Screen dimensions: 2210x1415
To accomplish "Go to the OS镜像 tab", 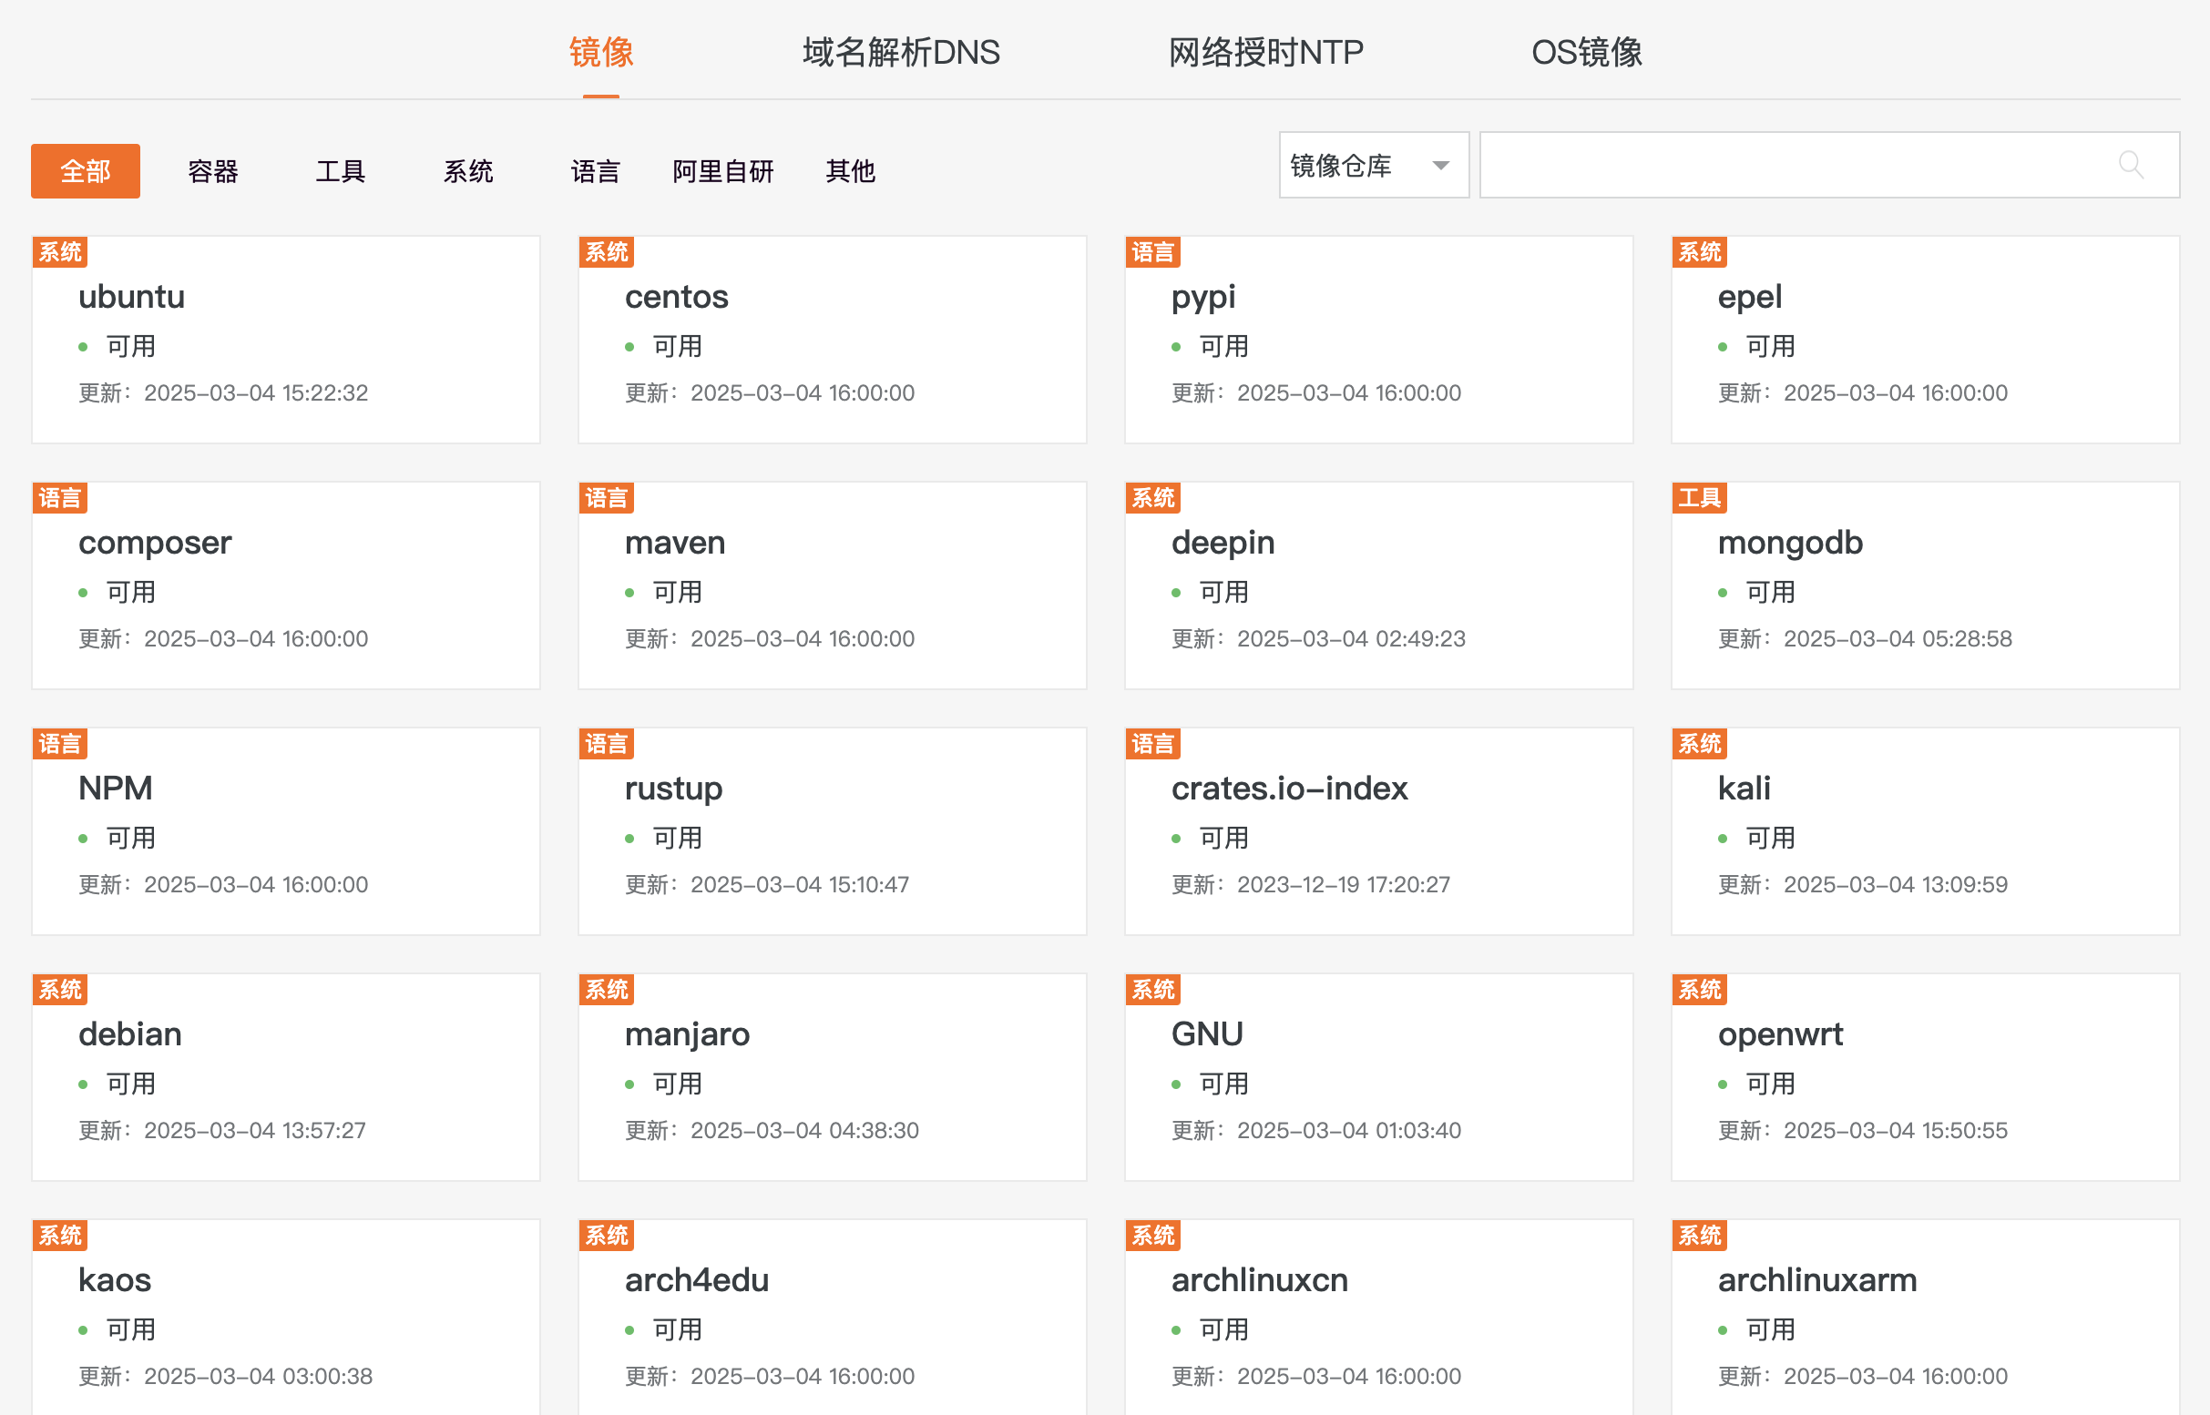I will pos(1586,53).
